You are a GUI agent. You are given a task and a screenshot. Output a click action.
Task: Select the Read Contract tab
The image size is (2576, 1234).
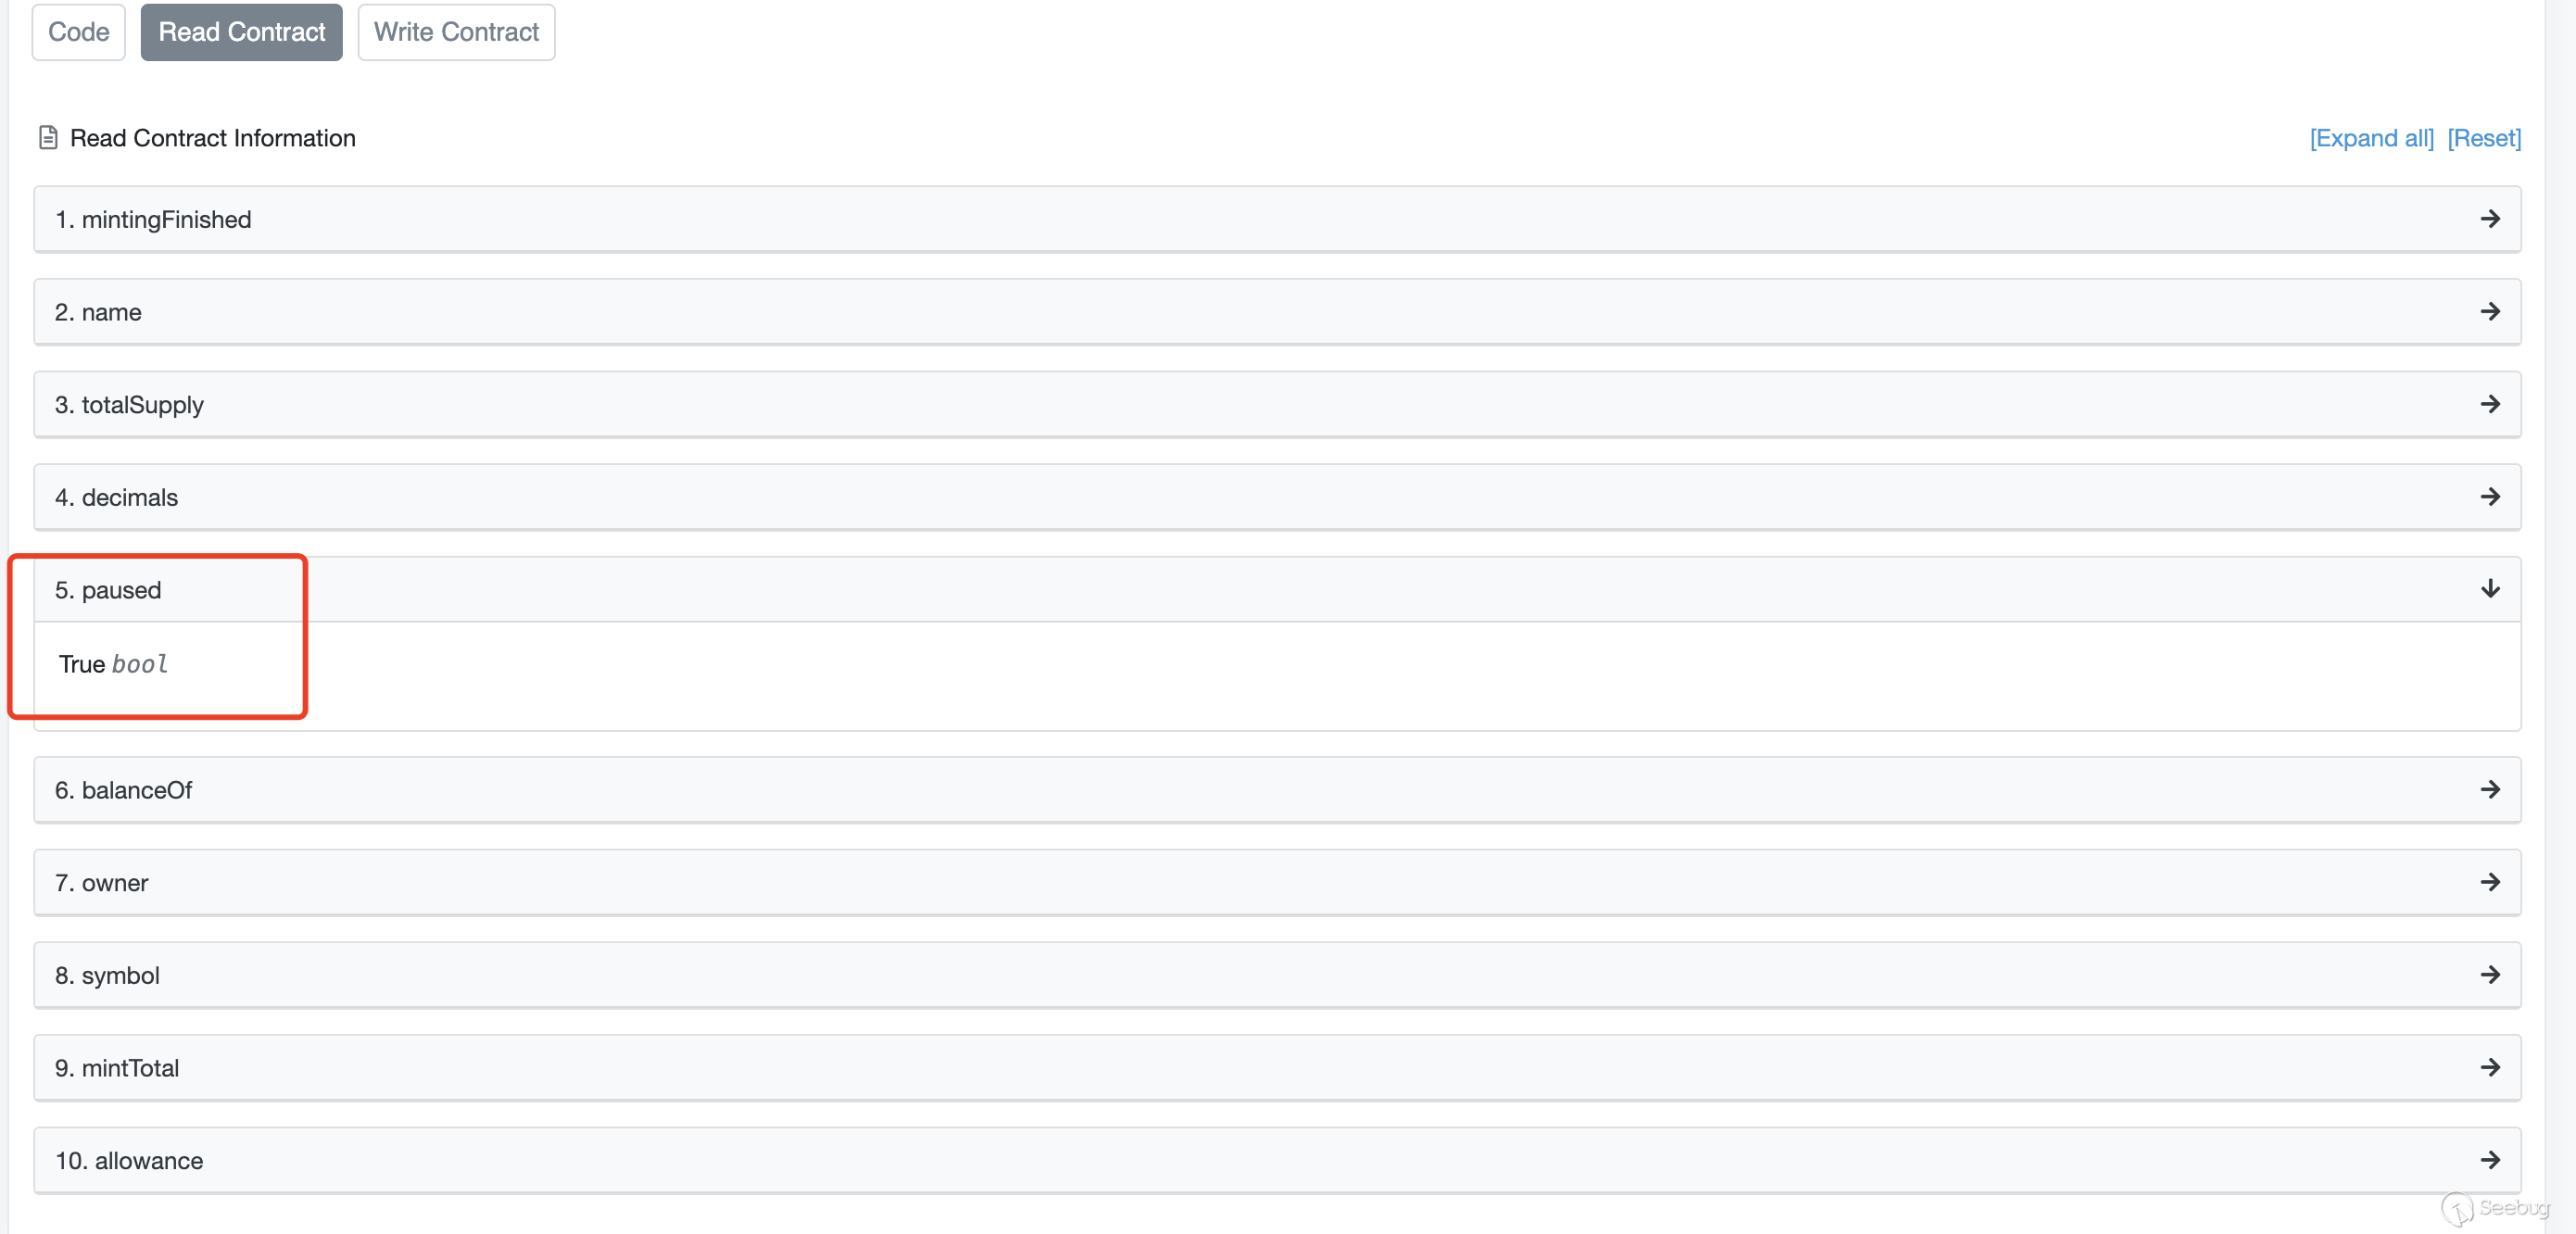(241, 32)
